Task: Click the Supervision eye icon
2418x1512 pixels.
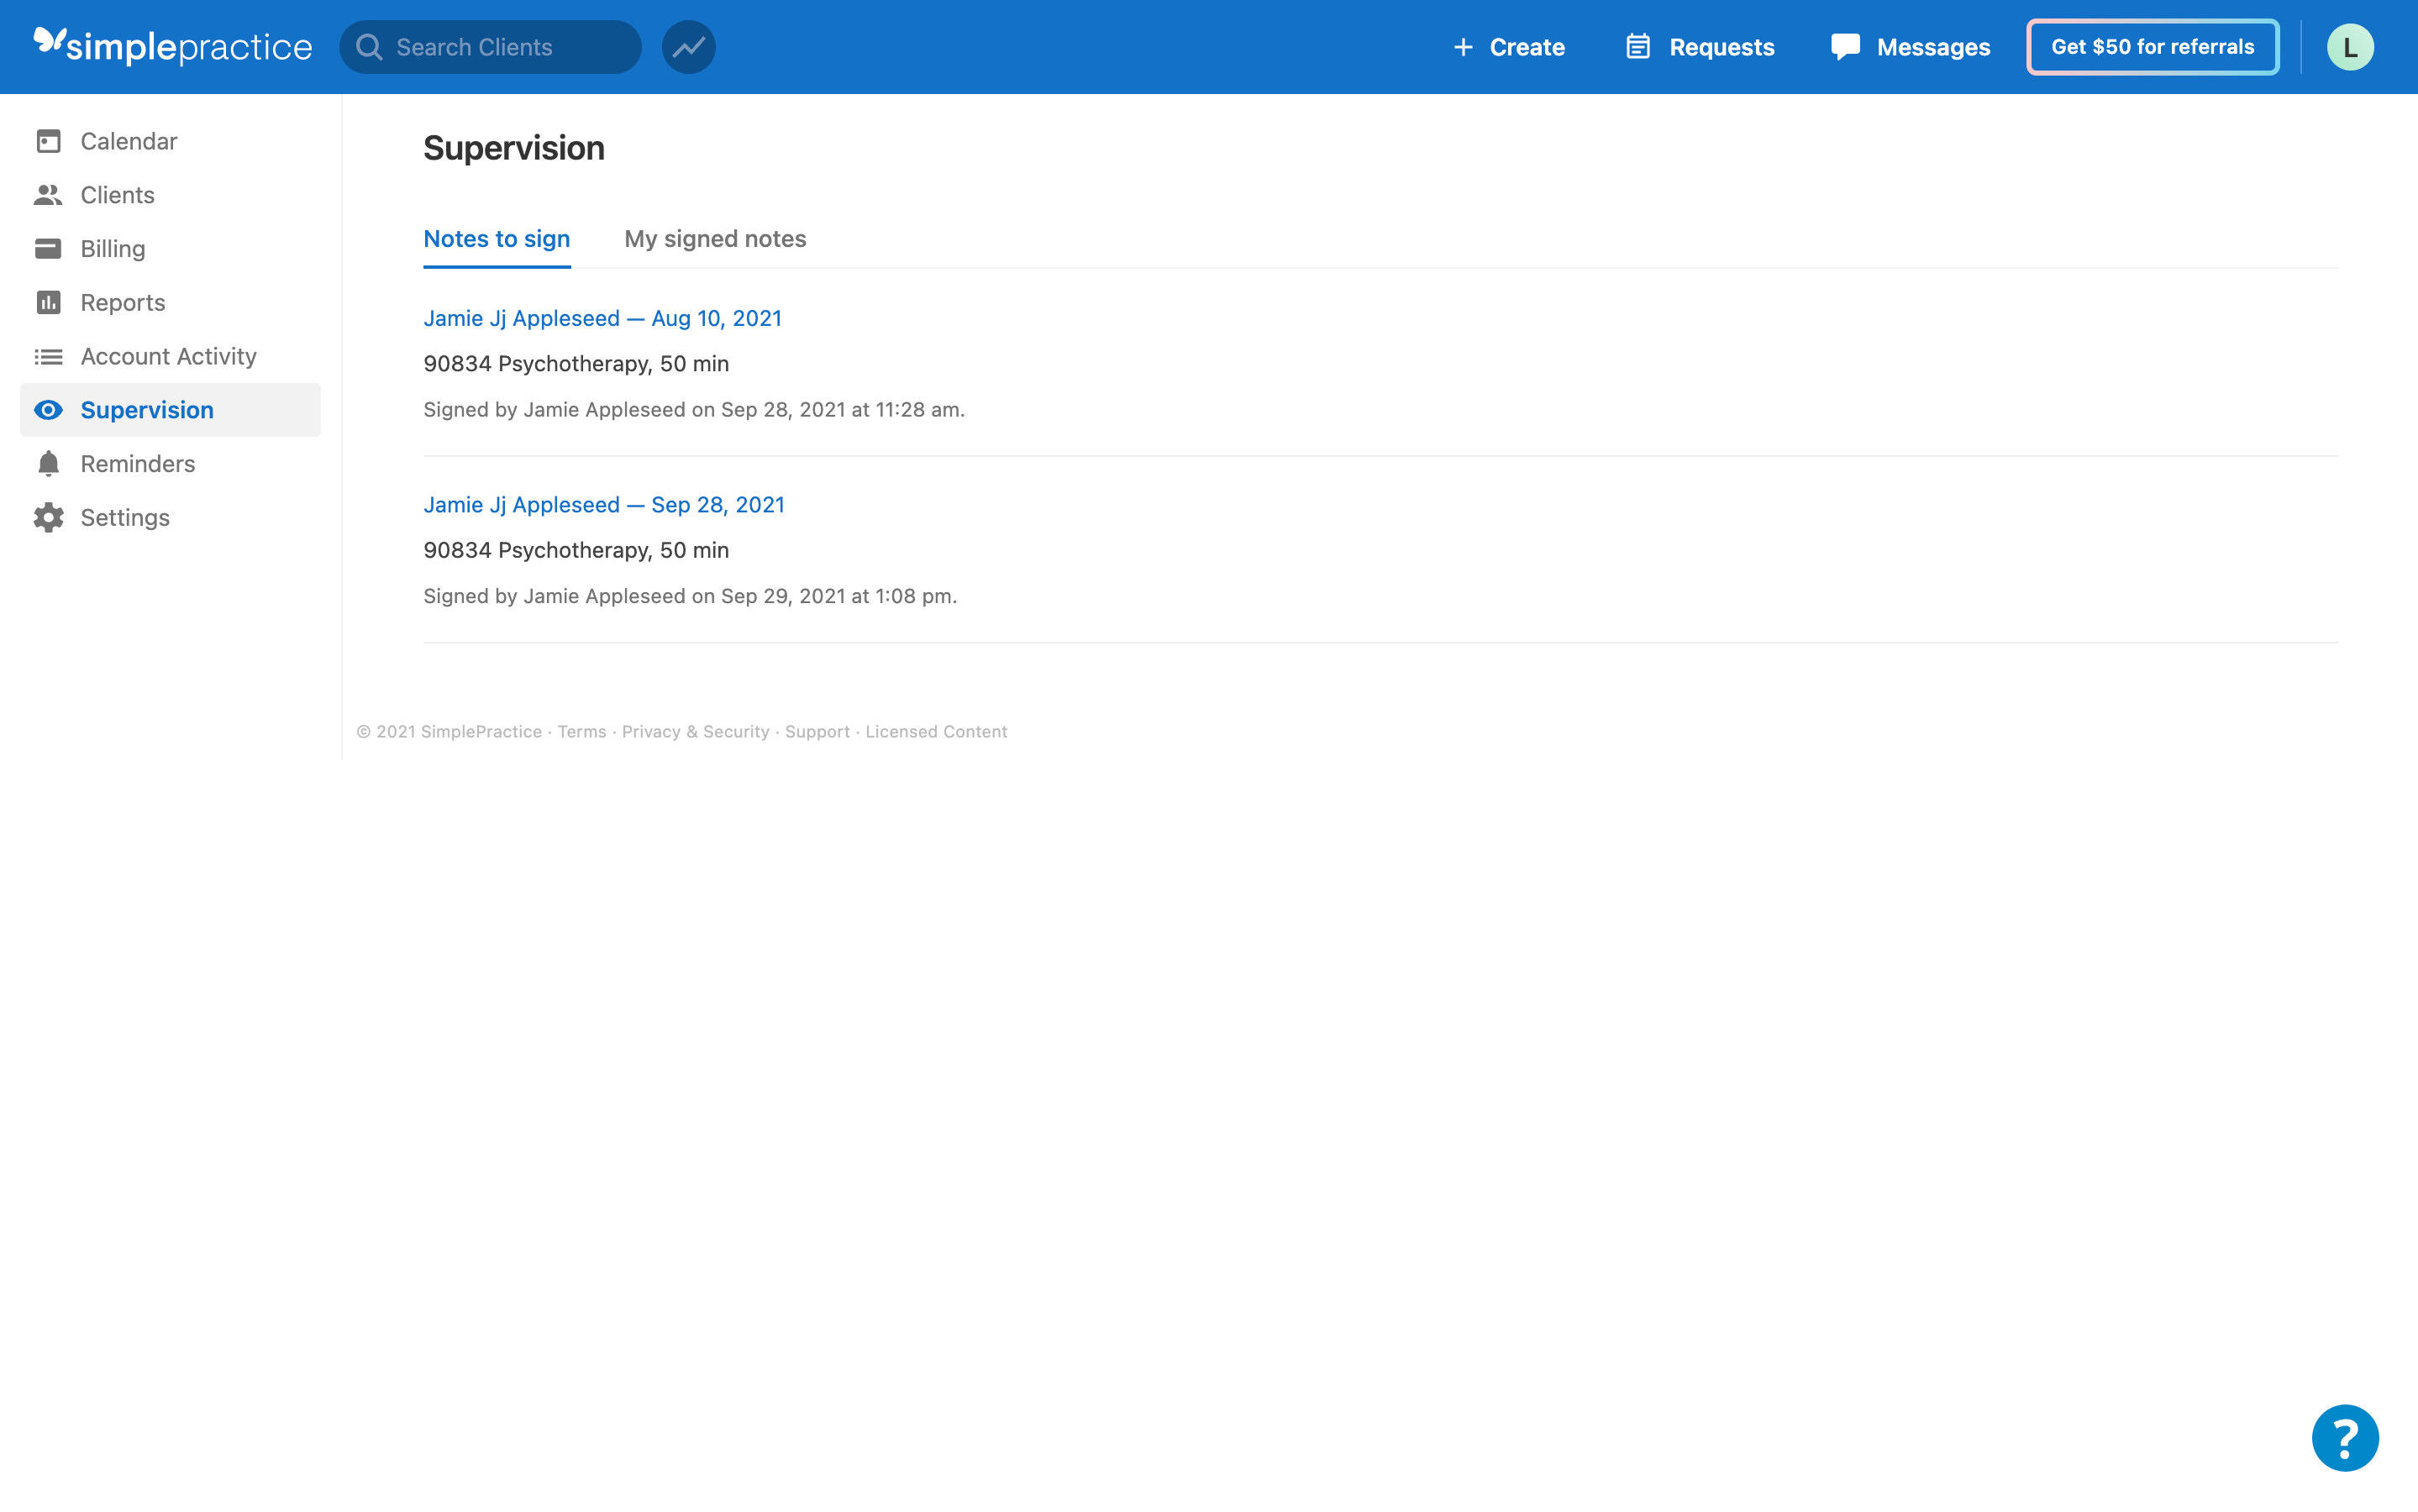Action: pos(49,410)
